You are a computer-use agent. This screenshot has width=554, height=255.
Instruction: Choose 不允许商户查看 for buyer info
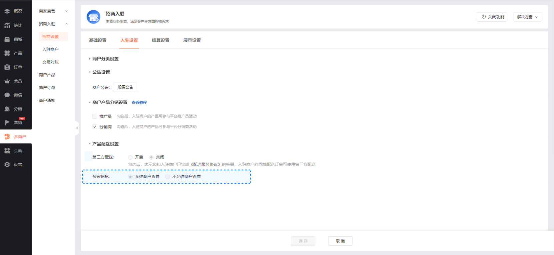(x=168, y=177)
